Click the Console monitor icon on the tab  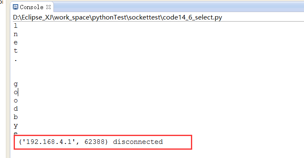(x=15, y=7)
